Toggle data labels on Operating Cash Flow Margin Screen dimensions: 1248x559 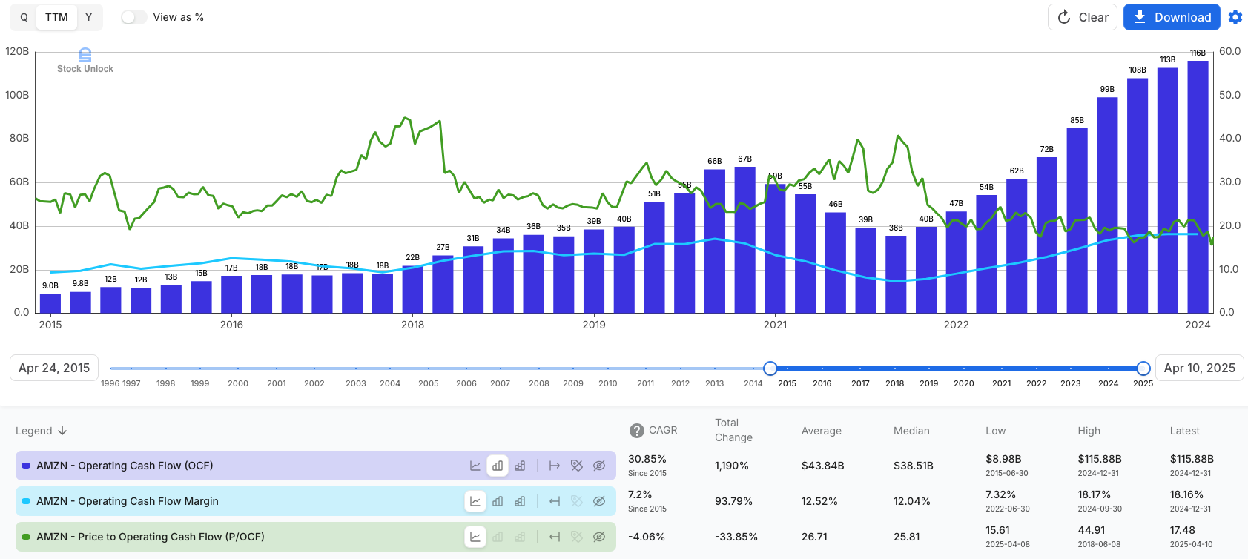(577, 501)
